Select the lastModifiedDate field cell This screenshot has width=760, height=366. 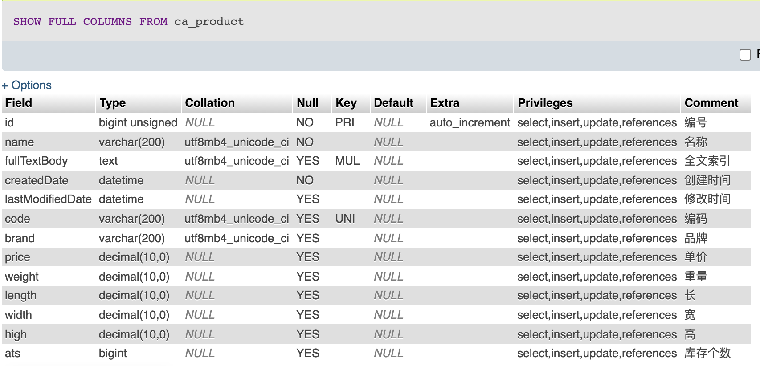pos(48,199)
